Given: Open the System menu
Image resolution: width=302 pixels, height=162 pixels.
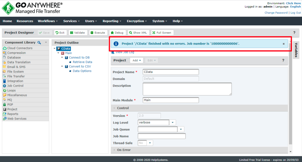Looking at the screenshot, I should click(x=160, y=21).
